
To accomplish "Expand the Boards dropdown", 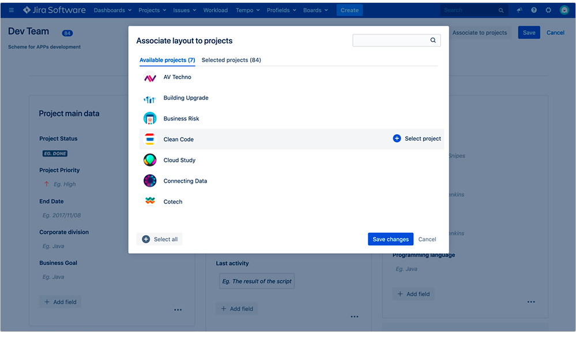I will [315, 10].
